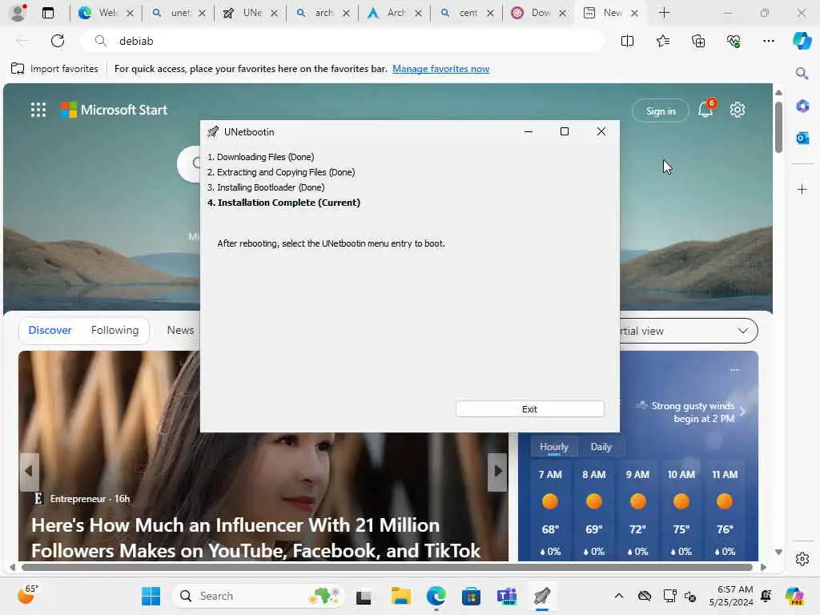820x615 pixels.
Task: Open the Microsoft 365 sidebar icon
Action: tap(802, 107)
